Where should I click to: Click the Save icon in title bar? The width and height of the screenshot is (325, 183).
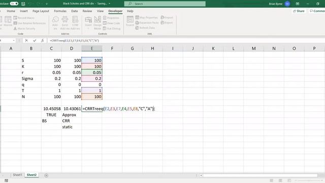(23, 4)
